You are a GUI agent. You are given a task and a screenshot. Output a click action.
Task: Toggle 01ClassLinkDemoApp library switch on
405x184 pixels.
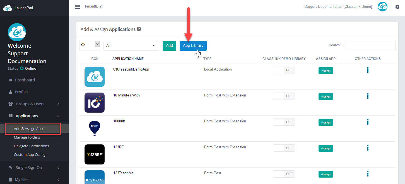point(284,70)
